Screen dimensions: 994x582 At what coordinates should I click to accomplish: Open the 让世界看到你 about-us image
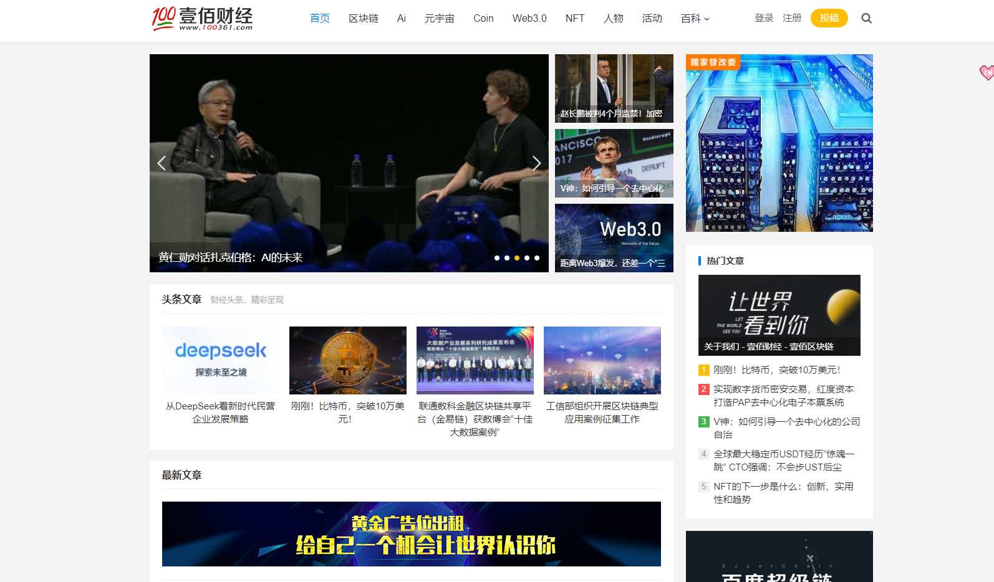(779, 315)
